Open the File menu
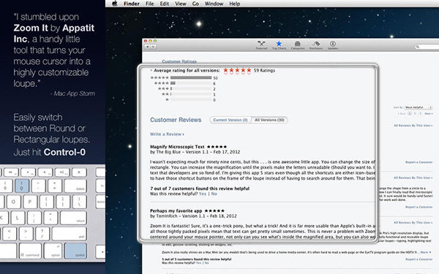This screenshot has width=439, height=274. (149, 4)
